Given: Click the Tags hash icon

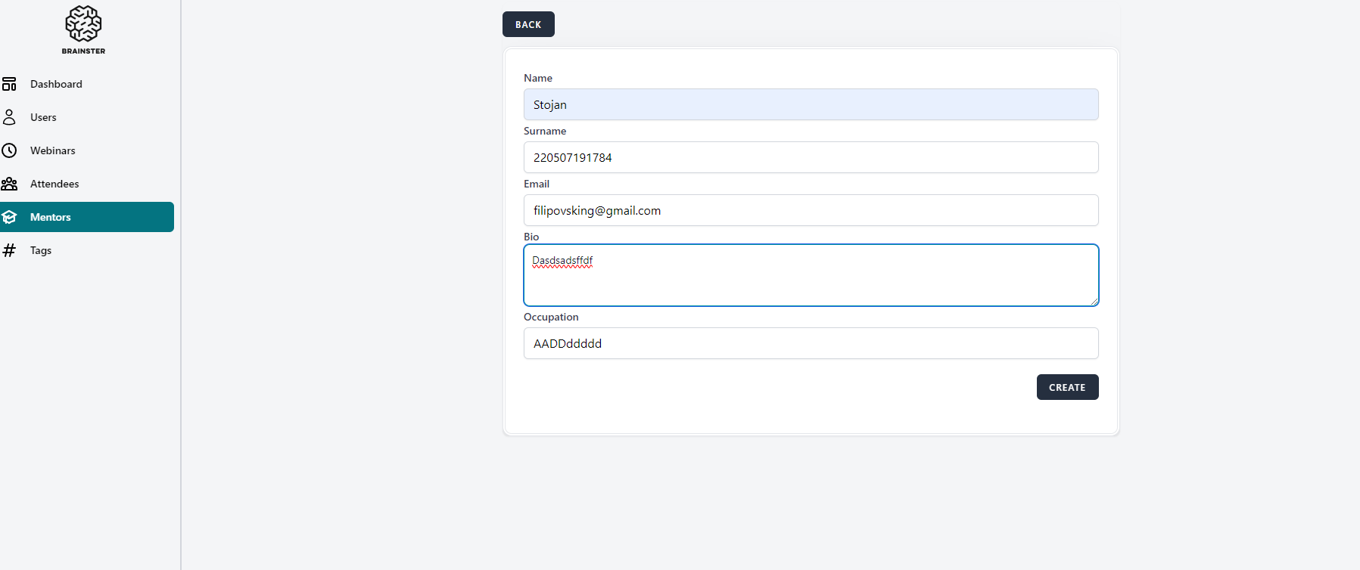Looking at the screenshot, I should coord(9,250).
